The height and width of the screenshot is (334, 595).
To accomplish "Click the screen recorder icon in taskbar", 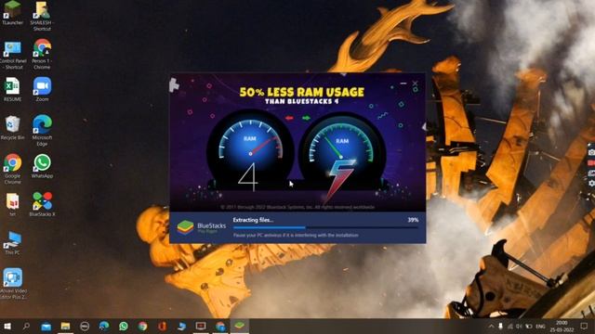I will [201, 326].
